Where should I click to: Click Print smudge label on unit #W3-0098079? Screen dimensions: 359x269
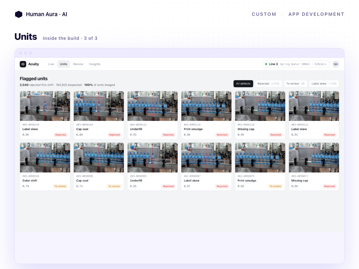tap(247, 180)
